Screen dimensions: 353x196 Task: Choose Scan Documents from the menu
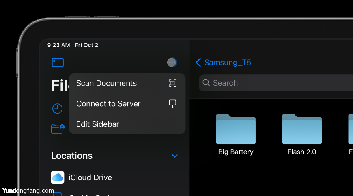(127, 83)
